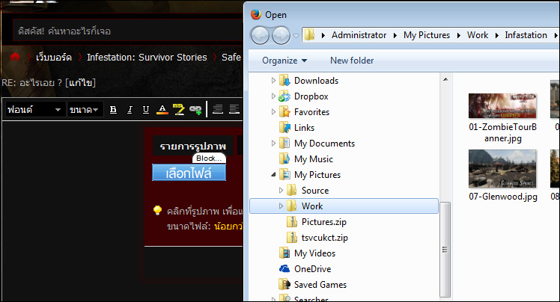
Task: Select Pictures.zip in folder tree
Action: tap(323, 222)
